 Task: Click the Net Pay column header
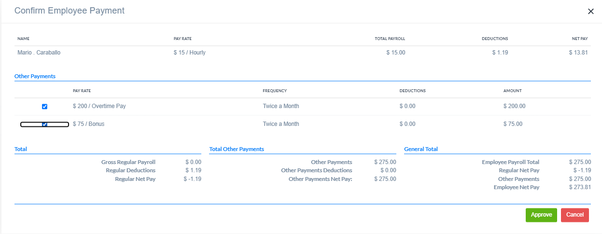tap(579, 39)
